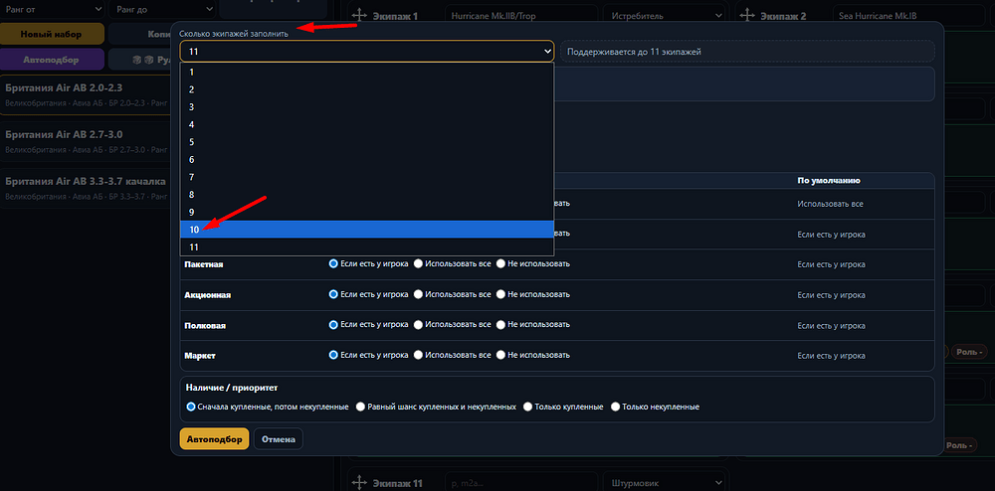Screen dimensions: 995x491
Task: Choose option 5 in the crew count list
Action: (x=367, y=142)
